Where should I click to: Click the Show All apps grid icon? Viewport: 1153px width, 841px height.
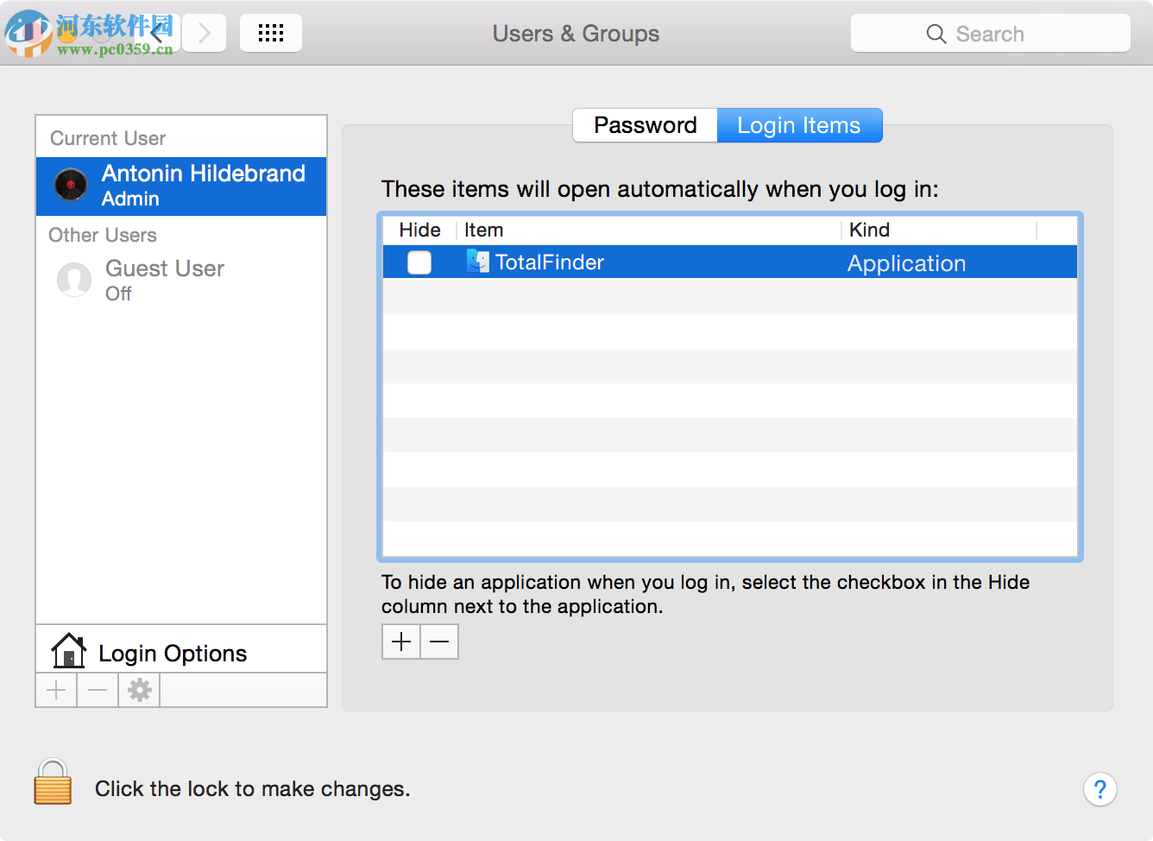[270, 32]
